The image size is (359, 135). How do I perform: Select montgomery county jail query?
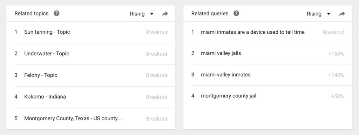point(267,96)
